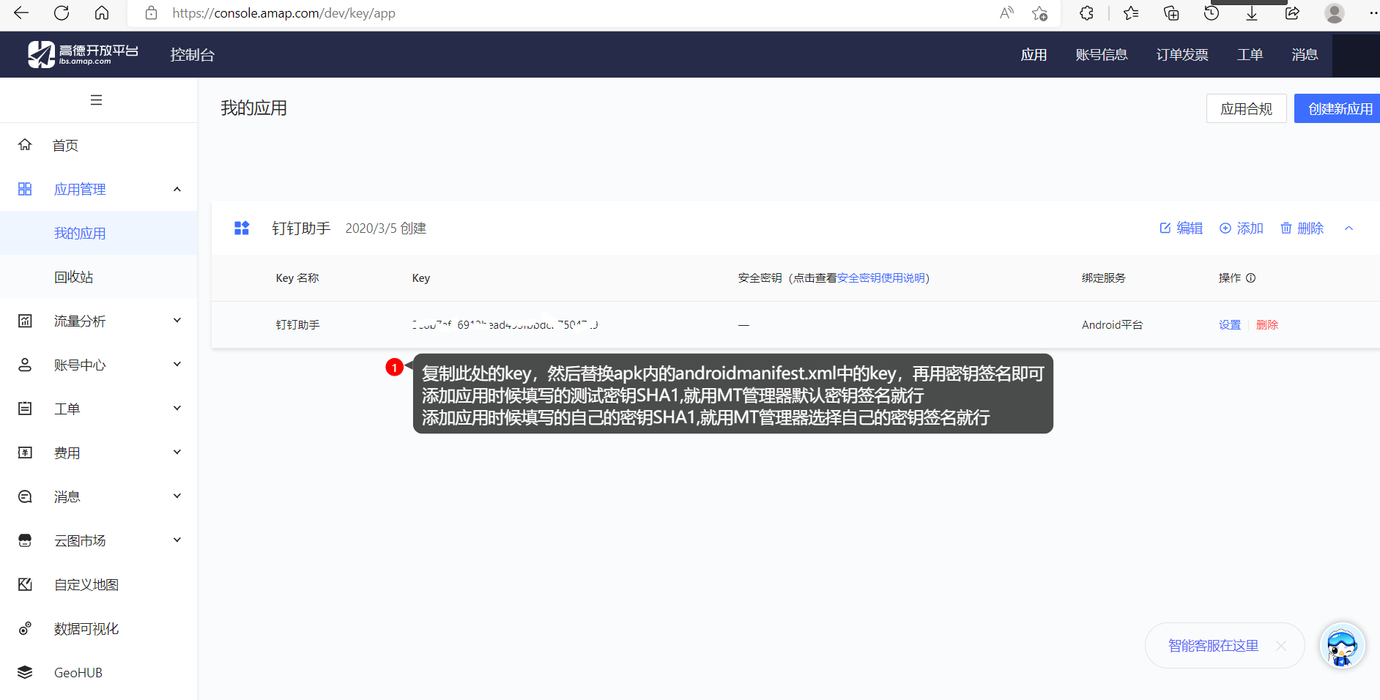1380x700 pixels.
Task: Open 应用 in the top navigation
Action: coord(1034,55)
